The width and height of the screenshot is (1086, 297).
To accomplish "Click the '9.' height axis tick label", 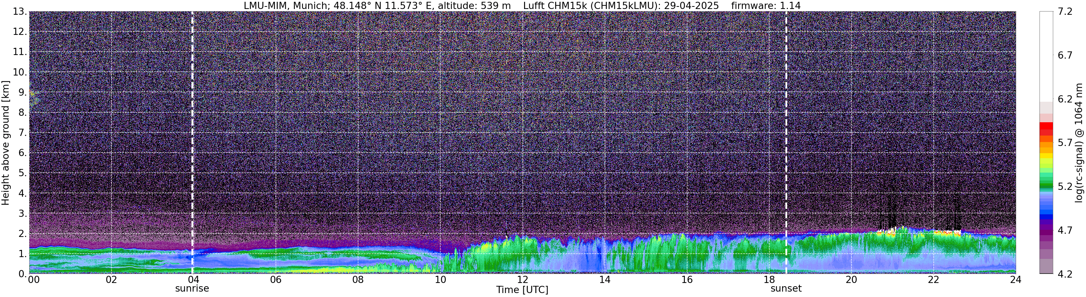I will click(23, 92).
